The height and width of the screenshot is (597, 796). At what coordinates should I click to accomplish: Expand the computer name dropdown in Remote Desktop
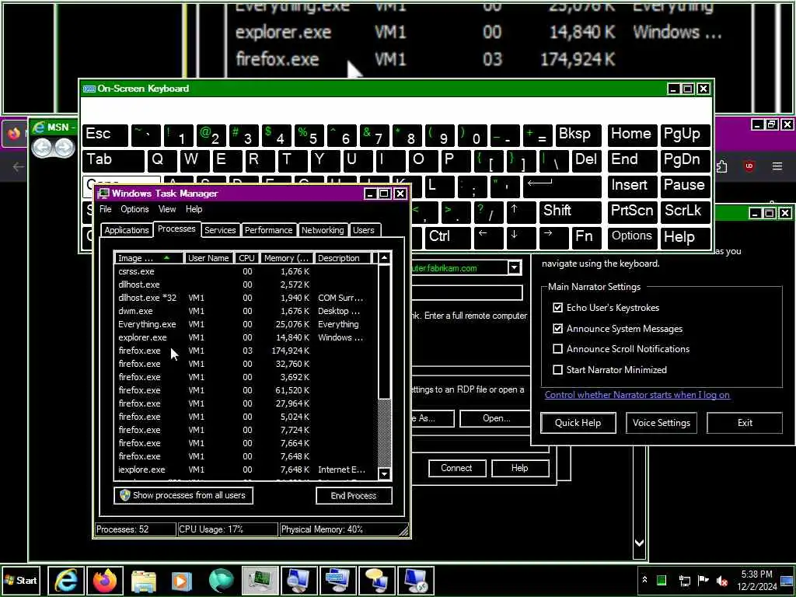[515, 267]
